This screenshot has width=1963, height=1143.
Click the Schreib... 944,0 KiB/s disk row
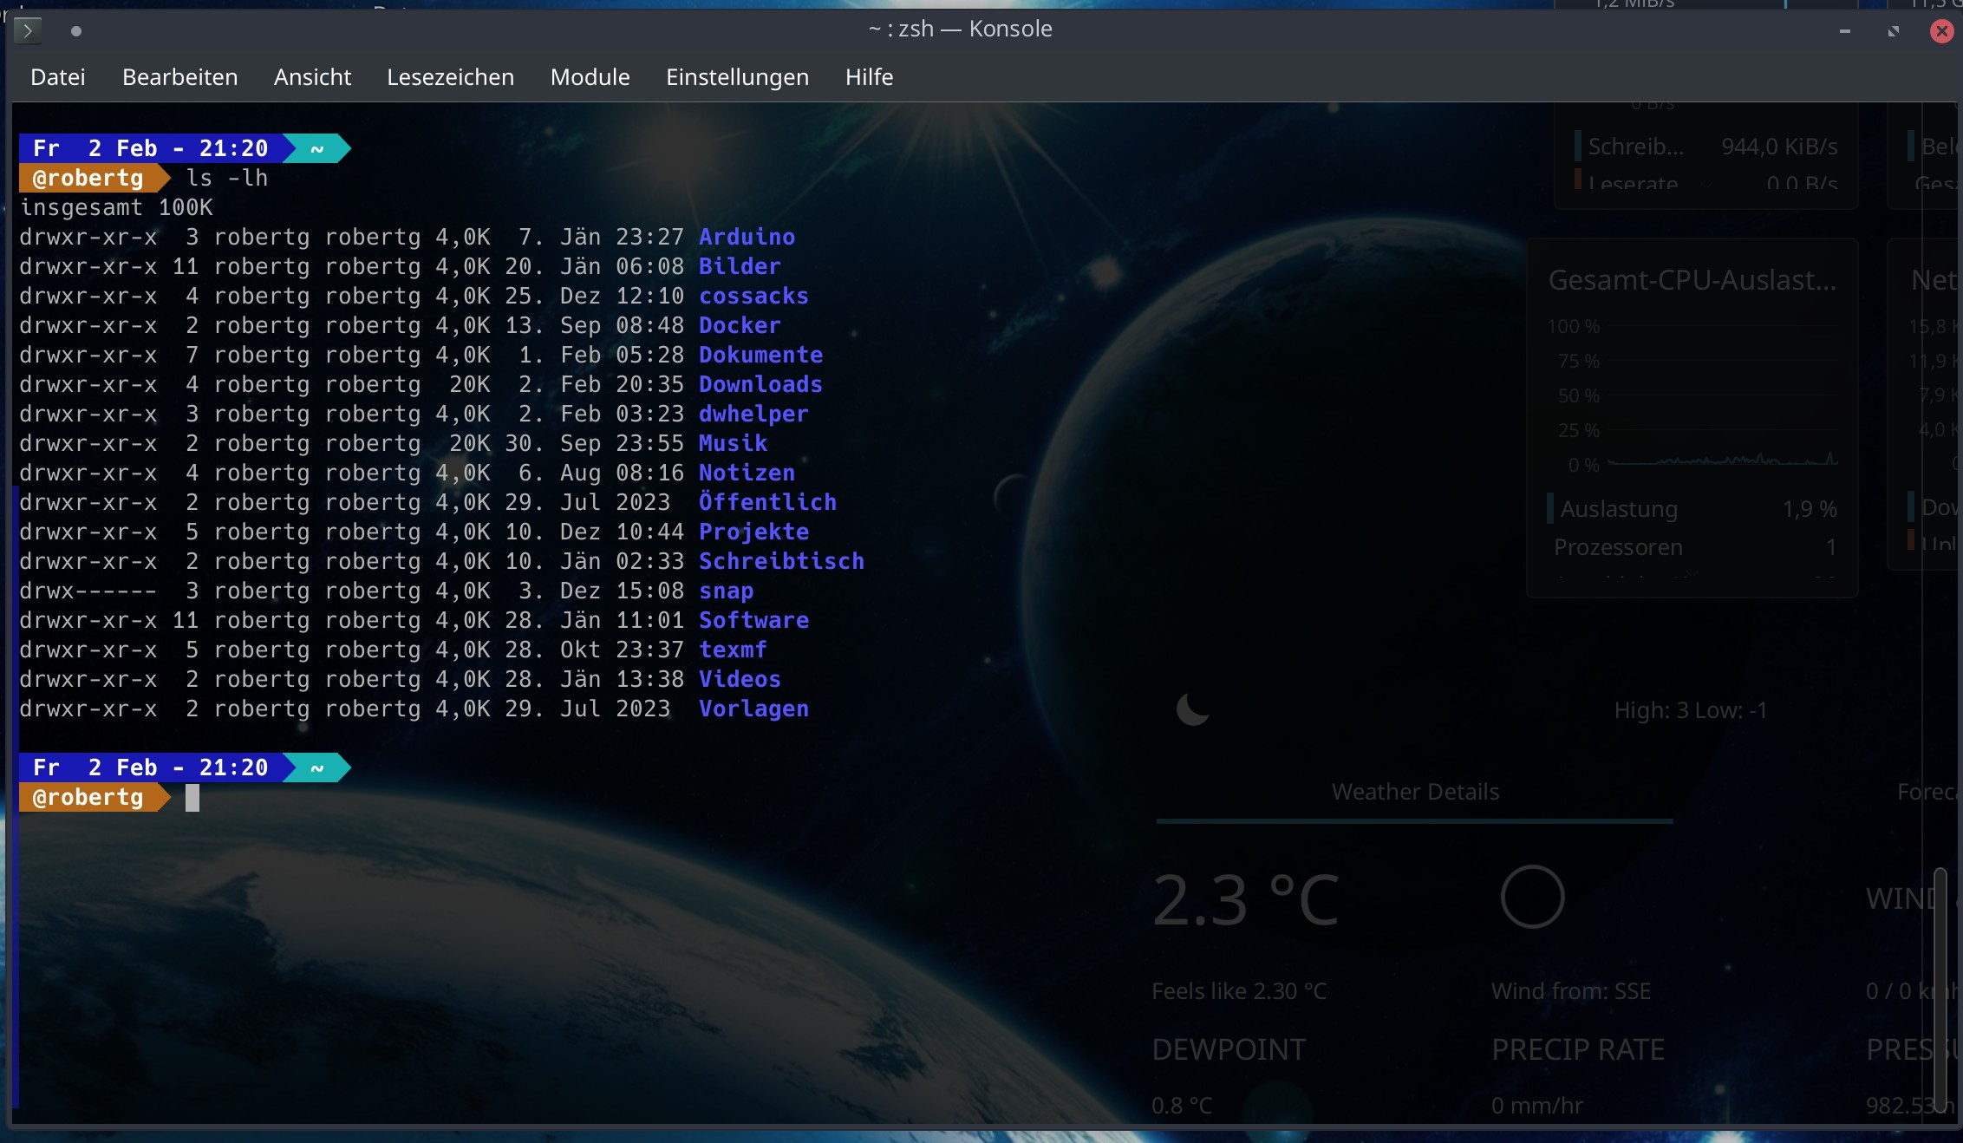(1706, 147)
